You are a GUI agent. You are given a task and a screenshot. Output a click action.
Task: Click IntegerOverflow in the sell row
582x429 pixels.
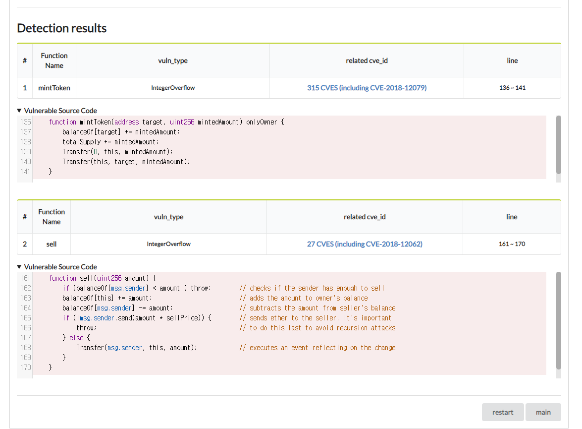pos(168,244)
